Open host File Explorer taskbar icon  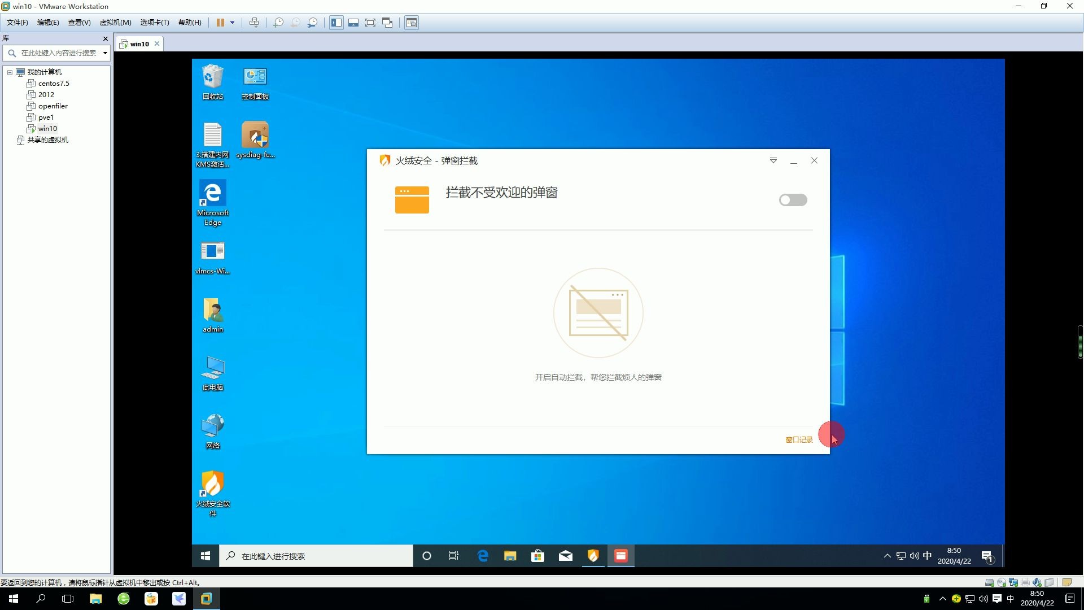95,599
